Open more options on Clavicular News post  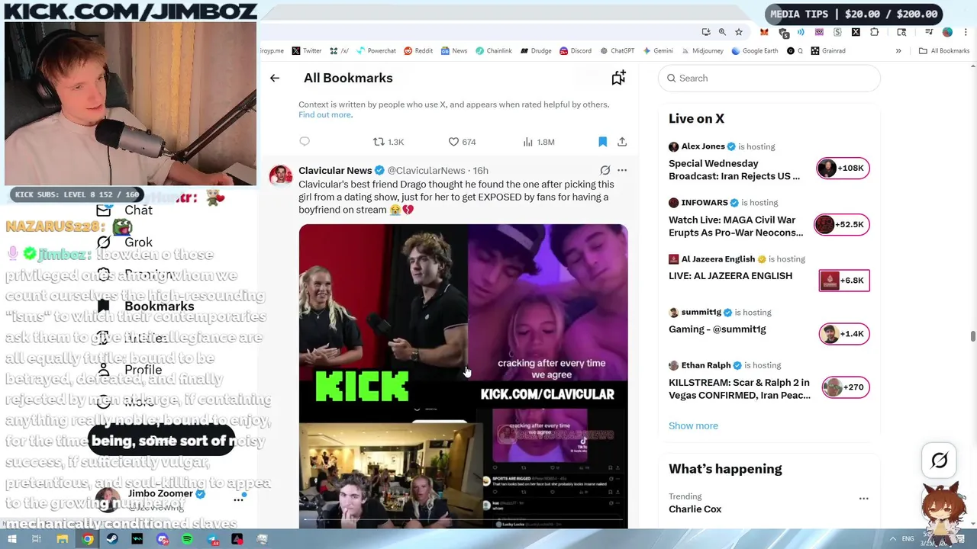622,170
